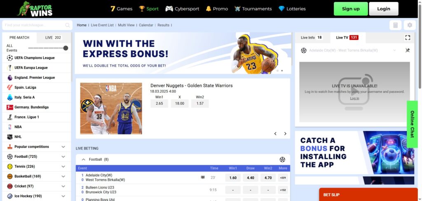Show previous featured match with left arrow
Image resolution: width=422 pixels, height=201 pixels.
(x=275, y=134)
